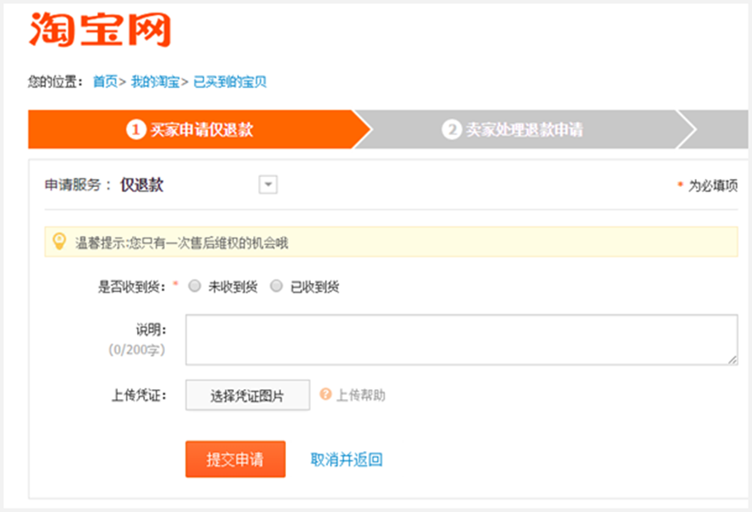The height and width of the screenshot is (512, 752).
Task: Focus the 说明 description text box
Action: (462, 340)
